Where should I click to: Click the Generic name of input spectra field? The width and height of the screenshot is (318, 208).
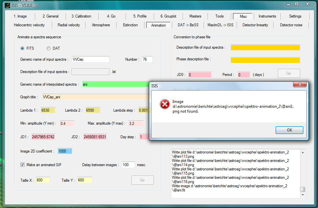(91, 59)
